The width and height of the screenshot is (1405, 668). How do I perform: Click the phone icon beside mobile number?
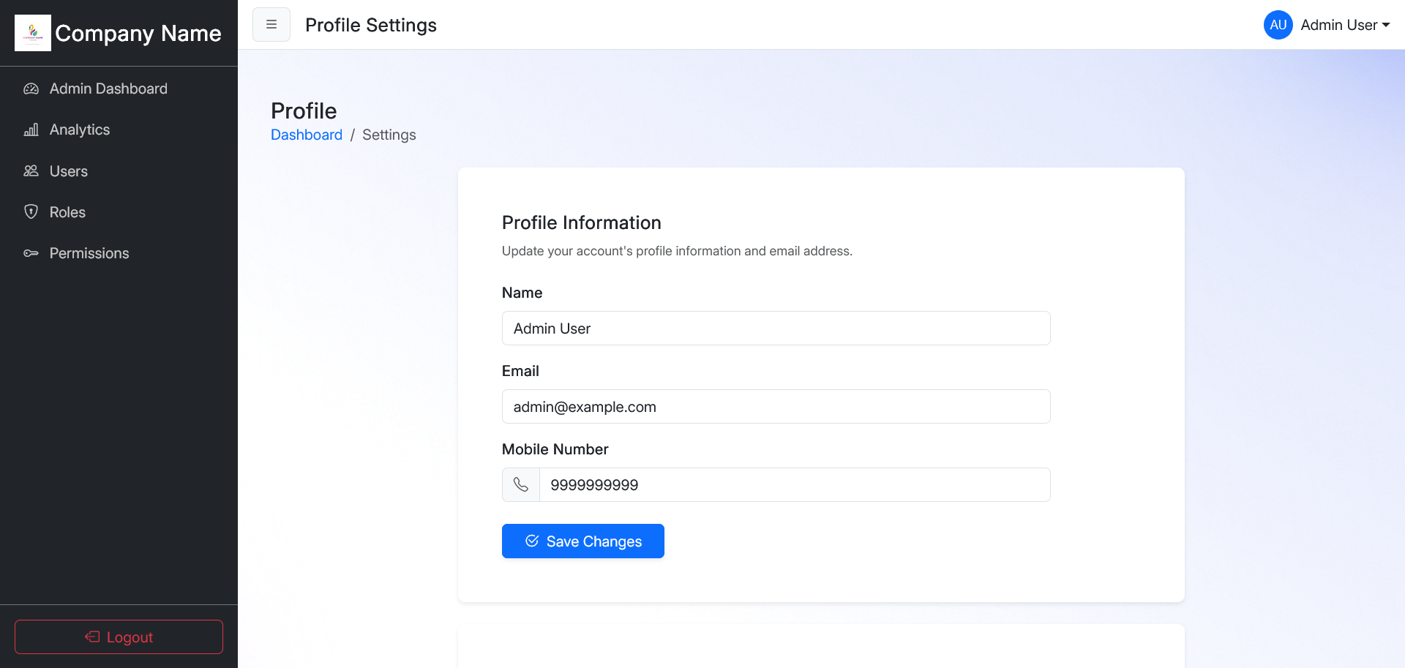tap(521, 485)
